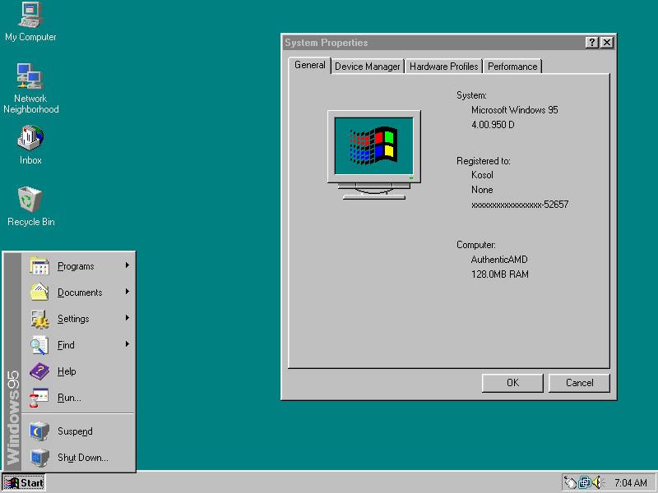Click the purple Help book icon
The height and width of the screenshot is (493, 658).
(x=39, y=371)
